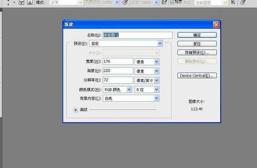The width and height of the screenshot is (257, 168).
Task: Open the brush preset picker arrow
Action: pyautogui.click(x=14, y=2)
